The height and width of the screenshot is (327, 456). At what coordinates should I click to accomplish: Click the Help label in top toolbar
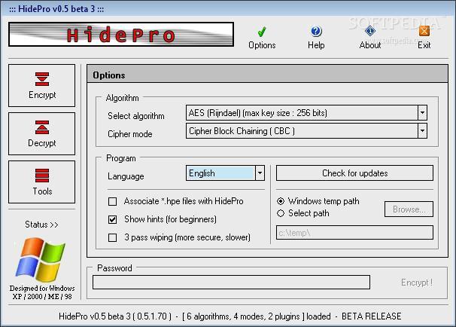pyautogui.click(x=316, y=45)
